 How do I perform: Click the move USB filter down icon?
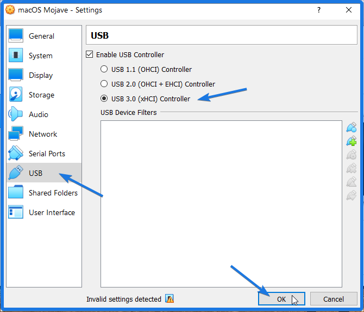(x=351, y=195)
